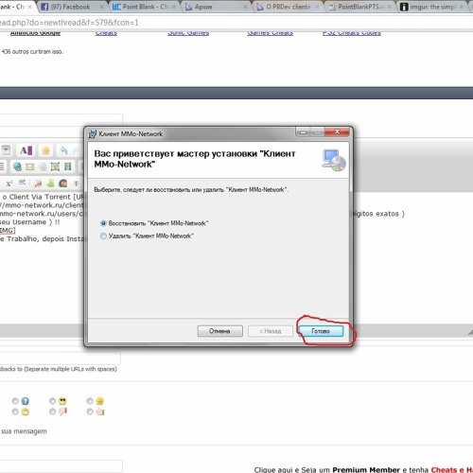
Task: Expand the dropdown arrow in editor toolbar
Action: coord(6,150)
